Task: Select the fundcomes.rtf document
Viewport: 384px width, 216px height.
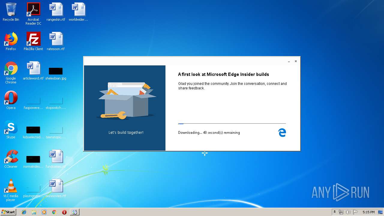Action: coord(56,159)
